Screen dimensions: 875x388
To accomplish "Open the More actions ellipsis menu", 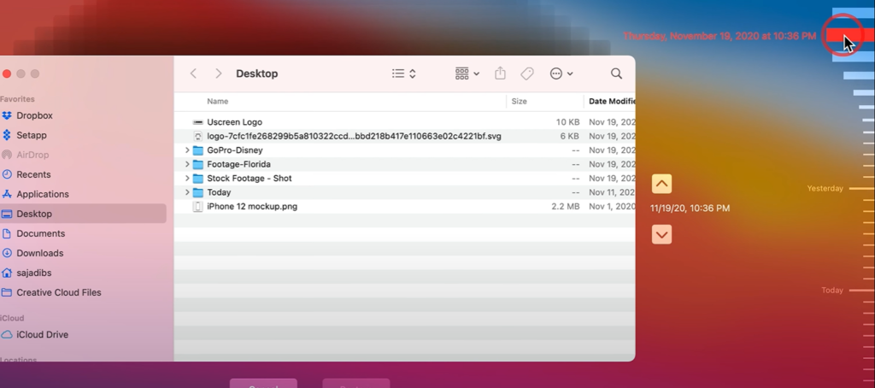I will click(561, 73).
